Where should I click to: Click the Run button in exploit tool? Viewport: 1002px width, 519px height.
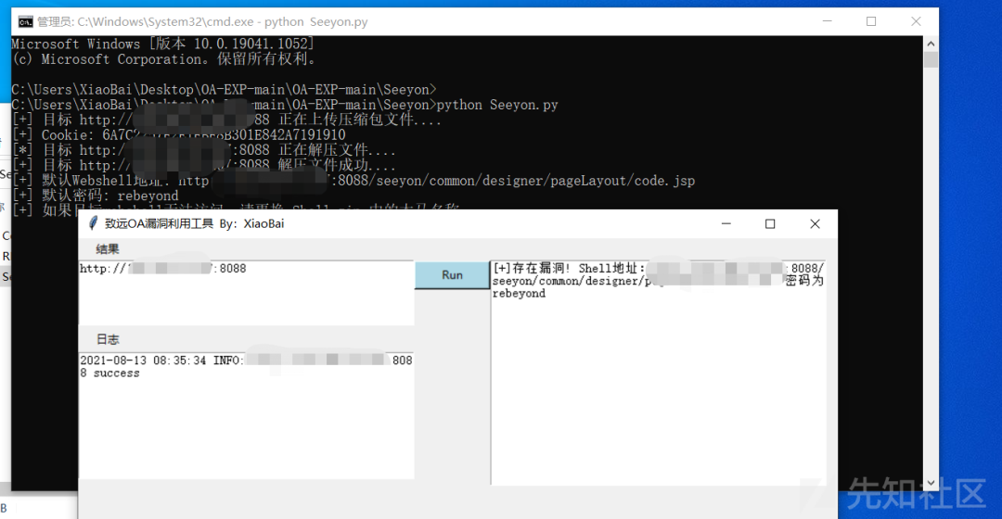point(452,275)
